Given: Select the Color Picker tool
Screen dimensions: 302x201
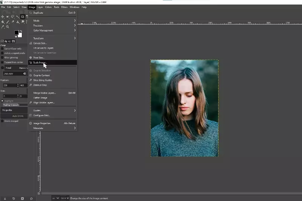Looking at the screenshot, I should click(3, 27).
